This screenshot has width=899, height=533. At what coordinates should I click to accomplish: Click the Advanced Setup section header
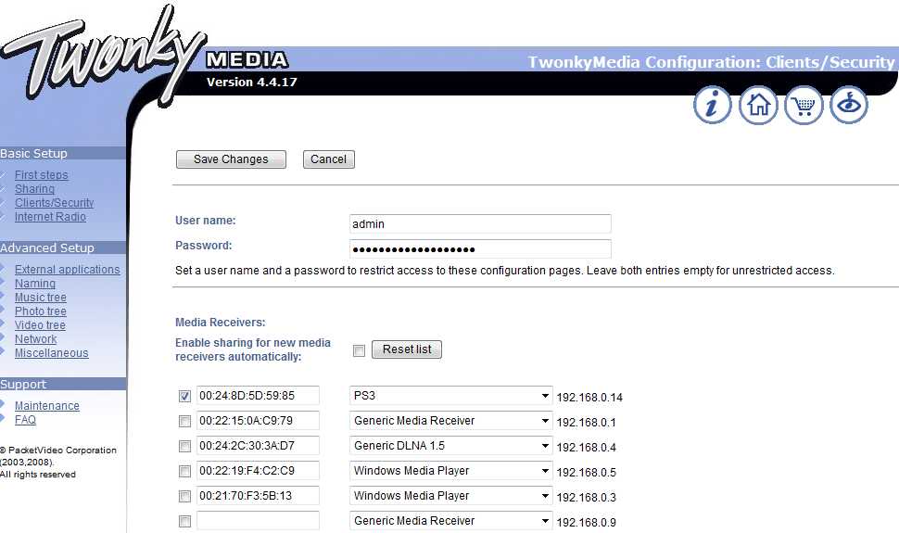(63, 247)
